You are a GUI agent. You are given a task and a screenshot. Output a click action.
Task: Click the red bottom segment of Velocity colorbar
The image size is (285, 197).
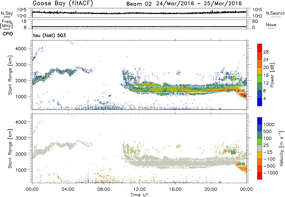pos(260,176)
